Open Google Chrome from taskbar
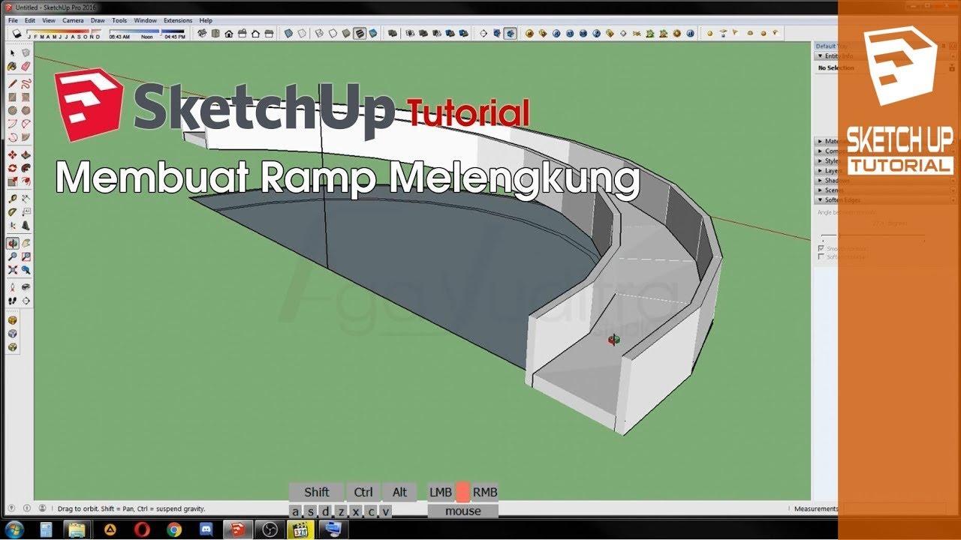 tap(174, 529)
